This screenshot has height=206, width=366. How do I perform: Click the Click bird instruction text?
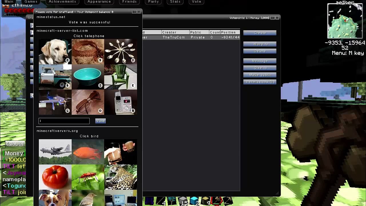click(x=89, y=136)
